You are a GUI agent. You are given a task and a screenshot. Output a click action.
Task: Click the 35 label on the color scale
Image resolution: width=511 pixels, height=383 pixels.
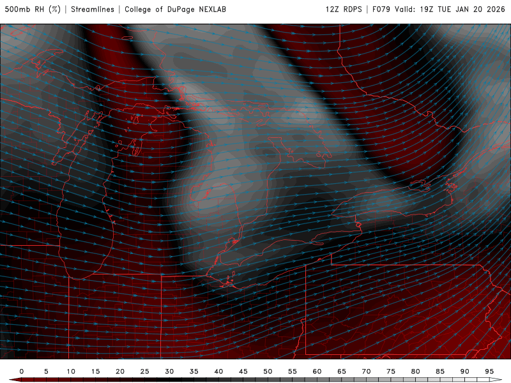(194, 372)
